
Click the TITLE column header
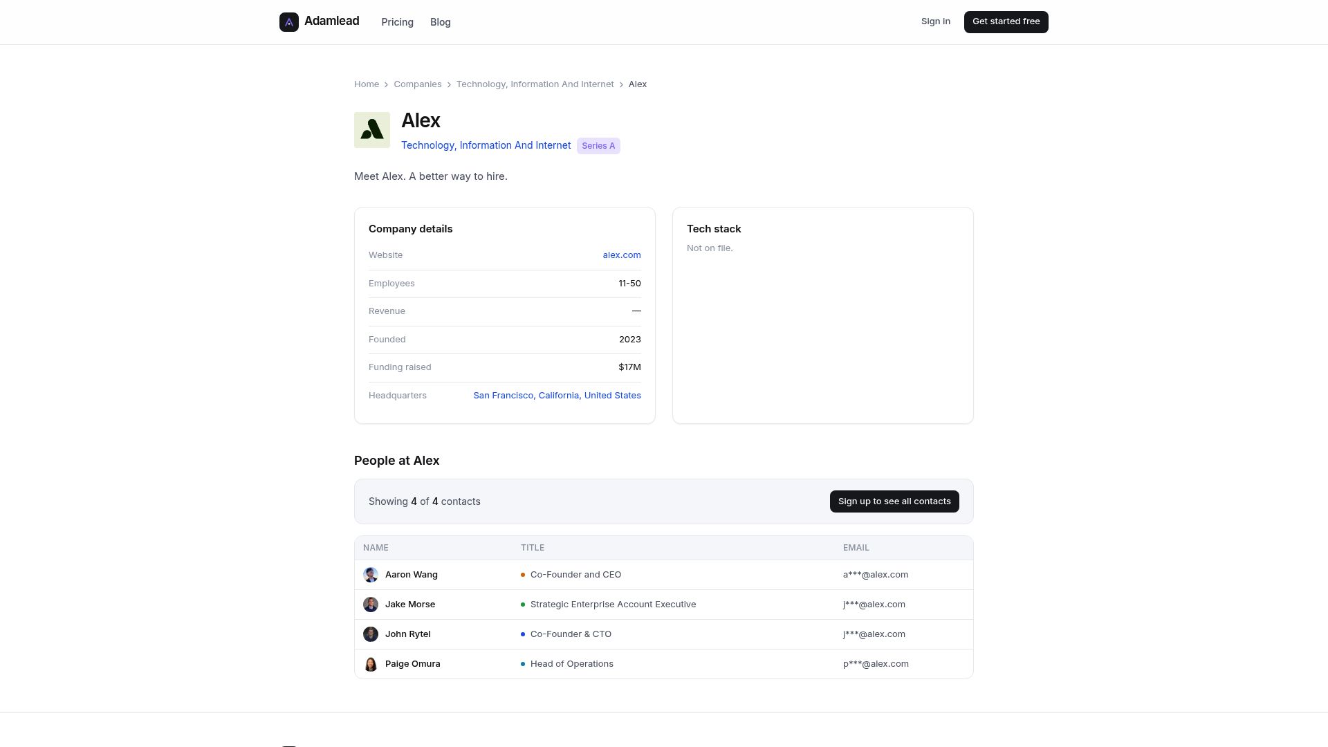pyautogui.click(x=533, y=548)
